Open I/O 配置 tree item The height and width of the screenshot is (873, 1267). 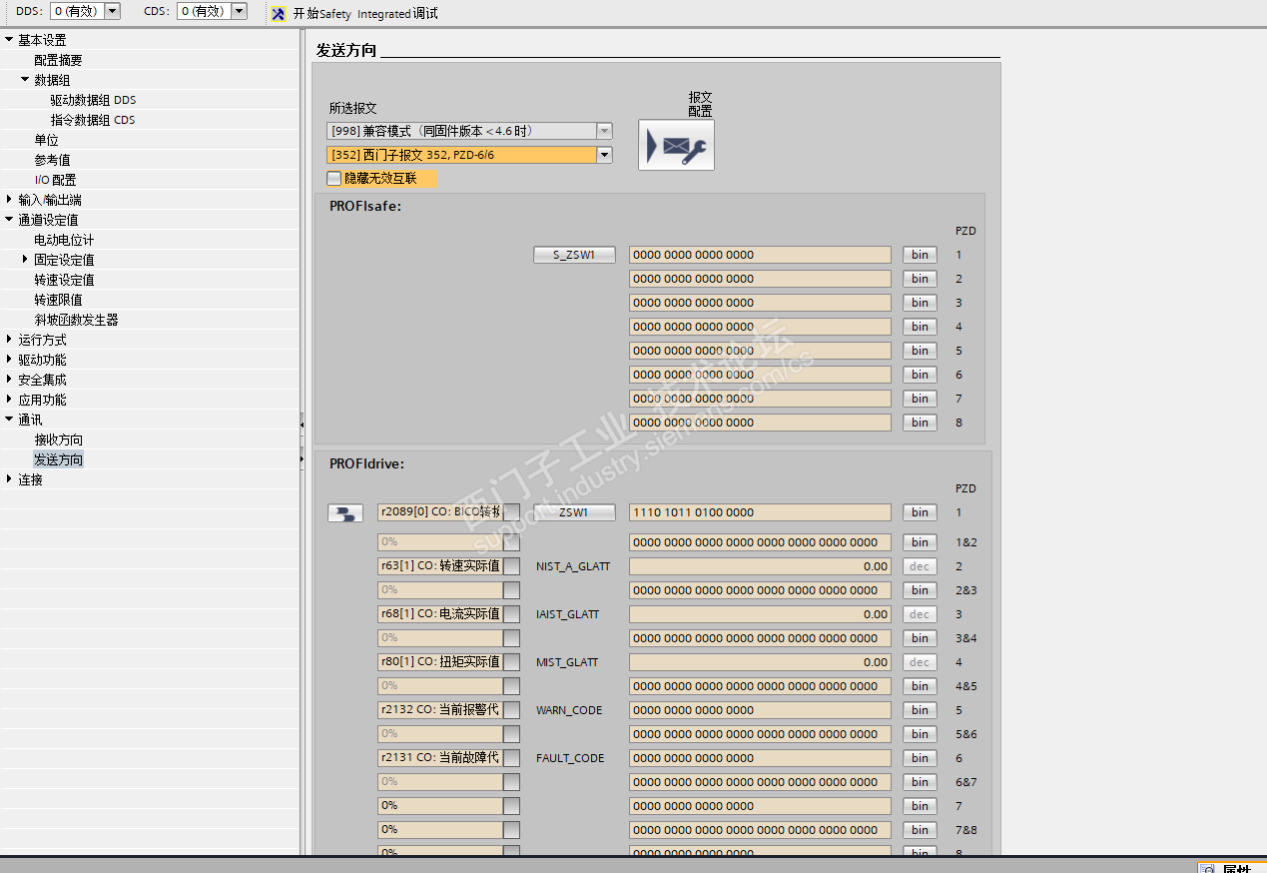pos(55,180)
